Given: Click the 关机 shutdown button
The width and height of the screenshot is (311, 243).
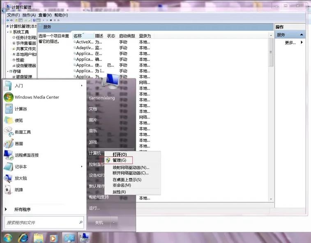Looking at the screenshot, I should (x=99, y=222).
